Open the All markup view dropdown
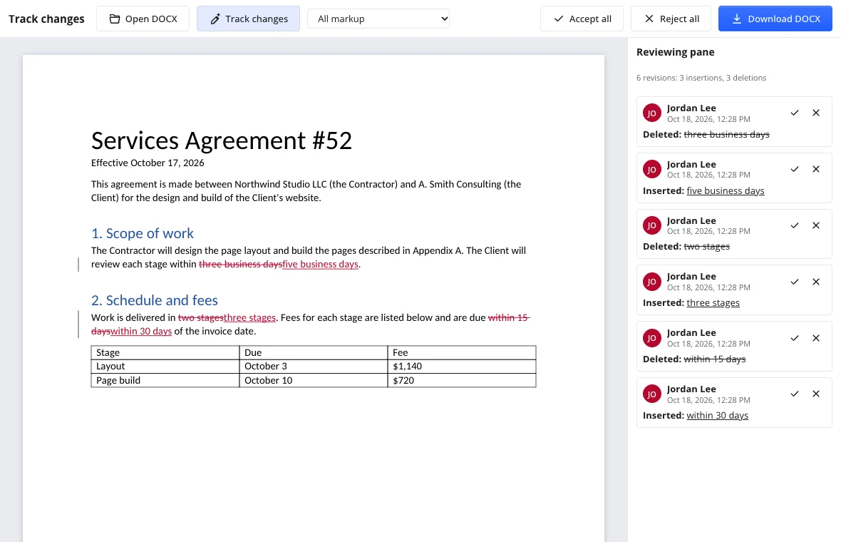 tap(378, 19)
